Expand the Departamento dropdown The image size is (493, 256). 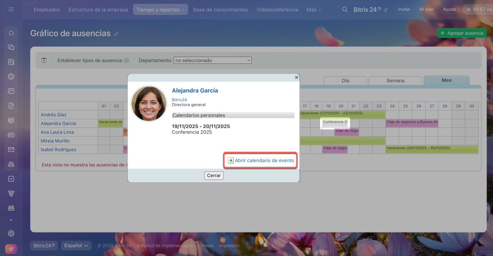213,60
